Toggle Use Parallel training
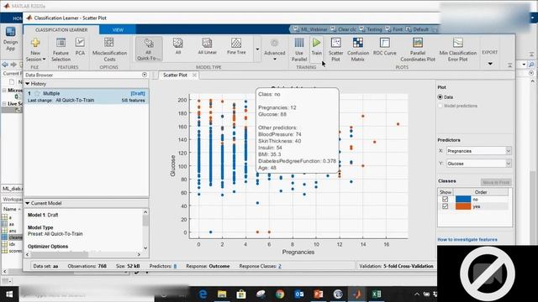The image size is (538, 302). tap(299, 49)
